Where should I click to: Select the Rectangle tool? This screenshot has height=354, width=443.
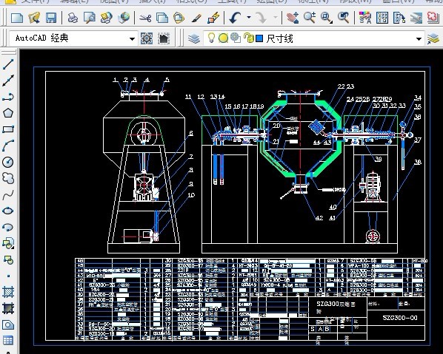(x=8, y=129)
